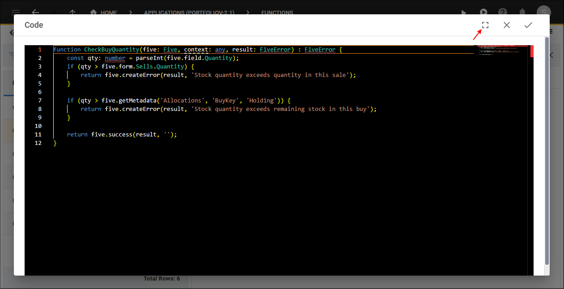
Task: Click function name CheckBuyQuantity on line 1
Action: [x=112, y=50]
